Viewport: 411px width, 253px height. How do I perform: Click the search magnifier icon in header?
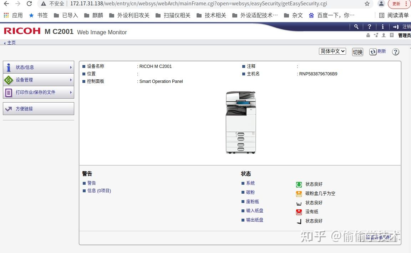356,26
